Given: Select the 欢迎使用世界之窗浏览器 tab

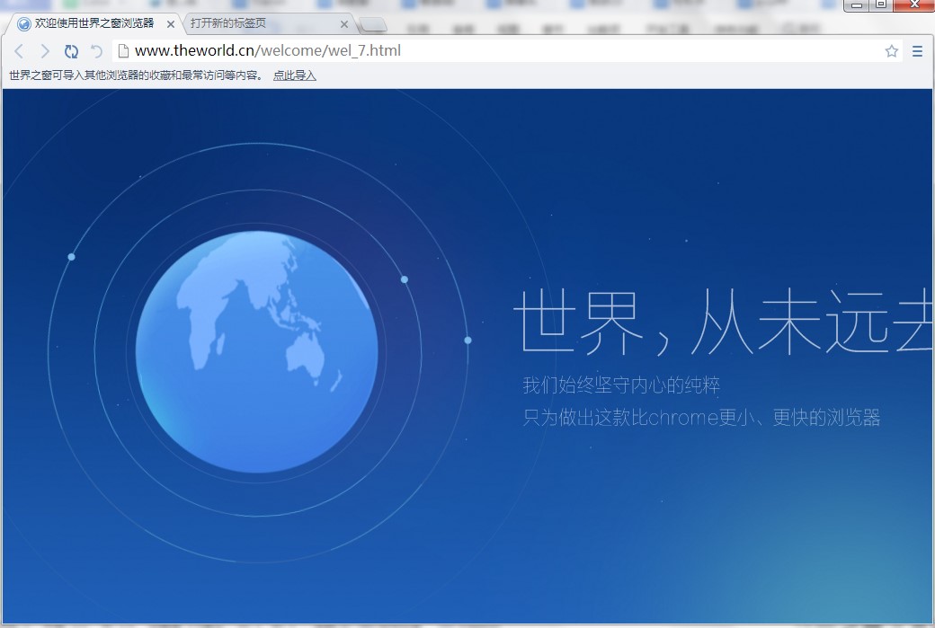Looking at the screenshot, I should pos(94,23).
